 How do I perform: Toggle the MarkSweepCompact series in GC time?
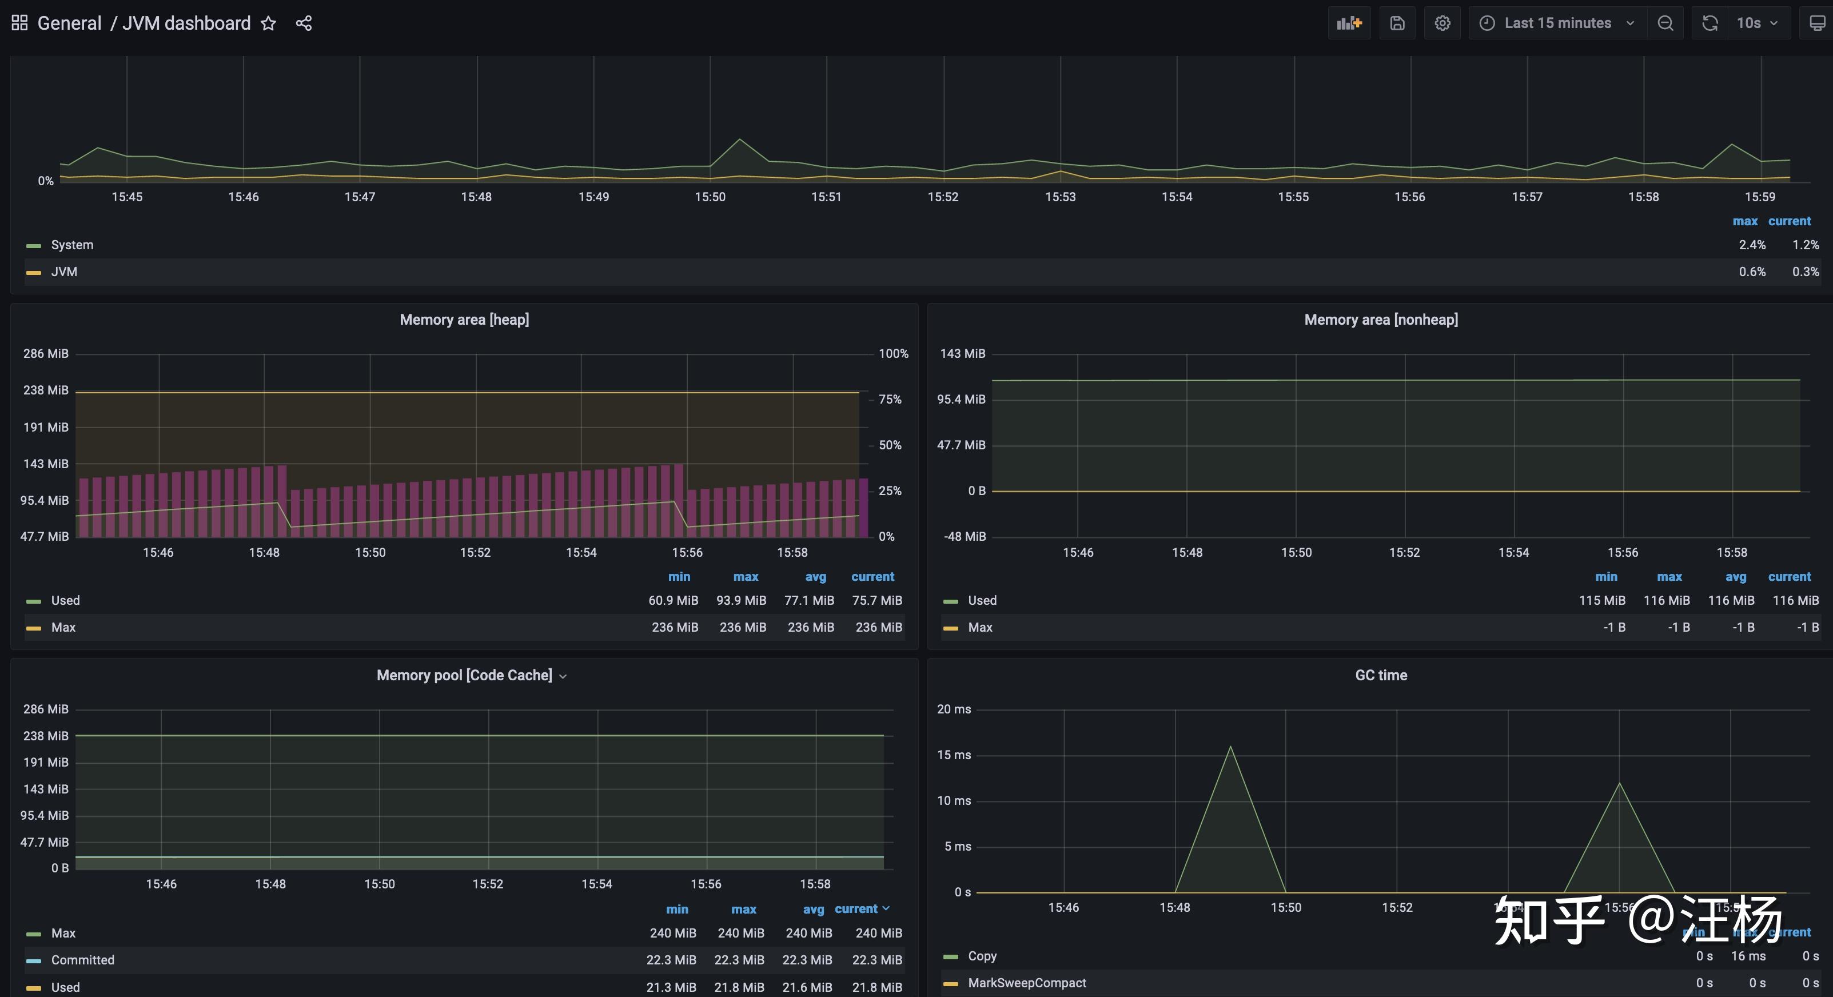(x=1026, y=983)
